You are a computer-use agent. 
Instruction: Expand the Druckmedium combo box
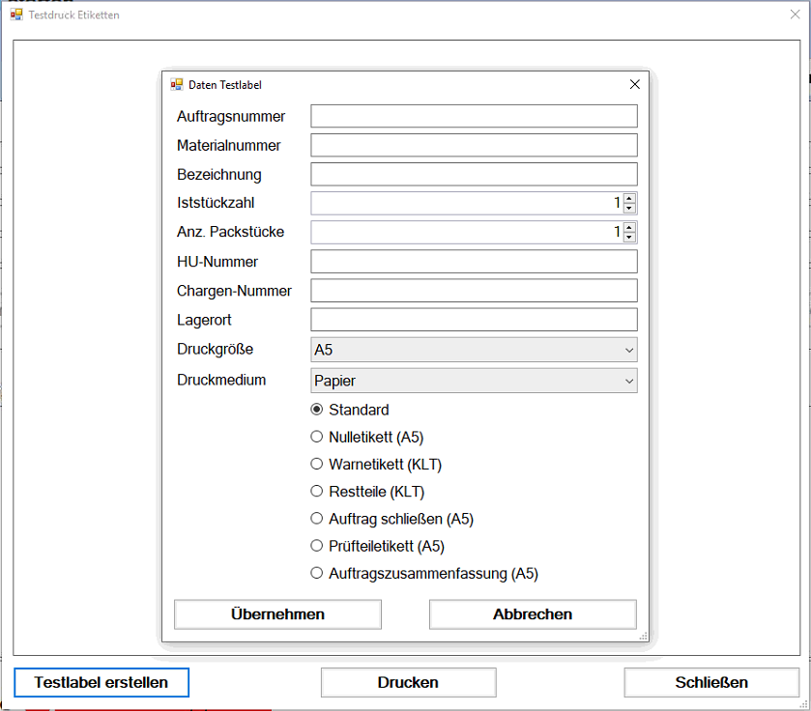[x=474, y=381]
